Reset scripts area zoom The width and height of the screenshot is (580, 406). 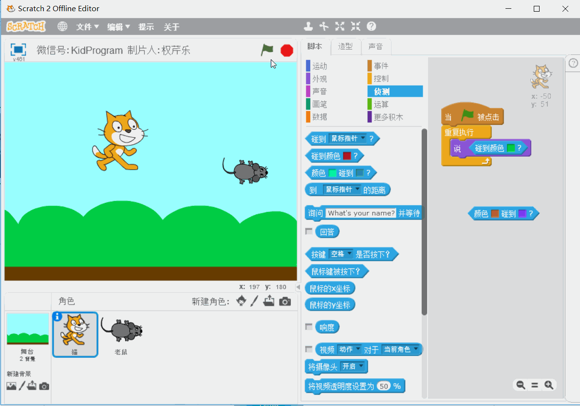point(535,385)
